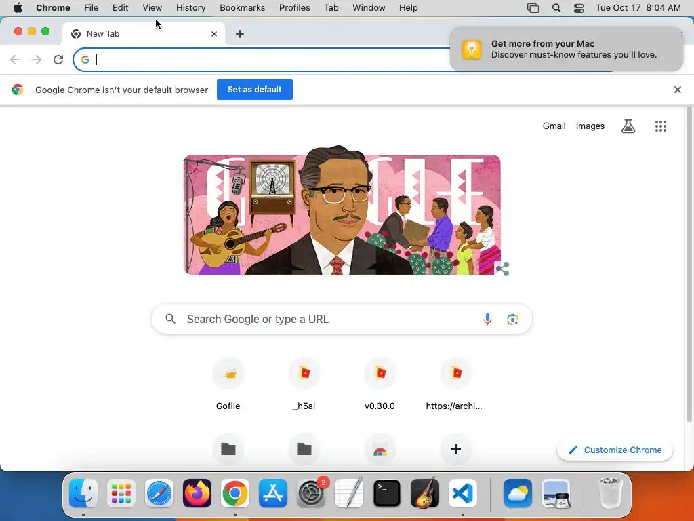Viewport: 694px width, 521px height.
Task: Click the date and time Tue Oct 17
Action: 638,8
